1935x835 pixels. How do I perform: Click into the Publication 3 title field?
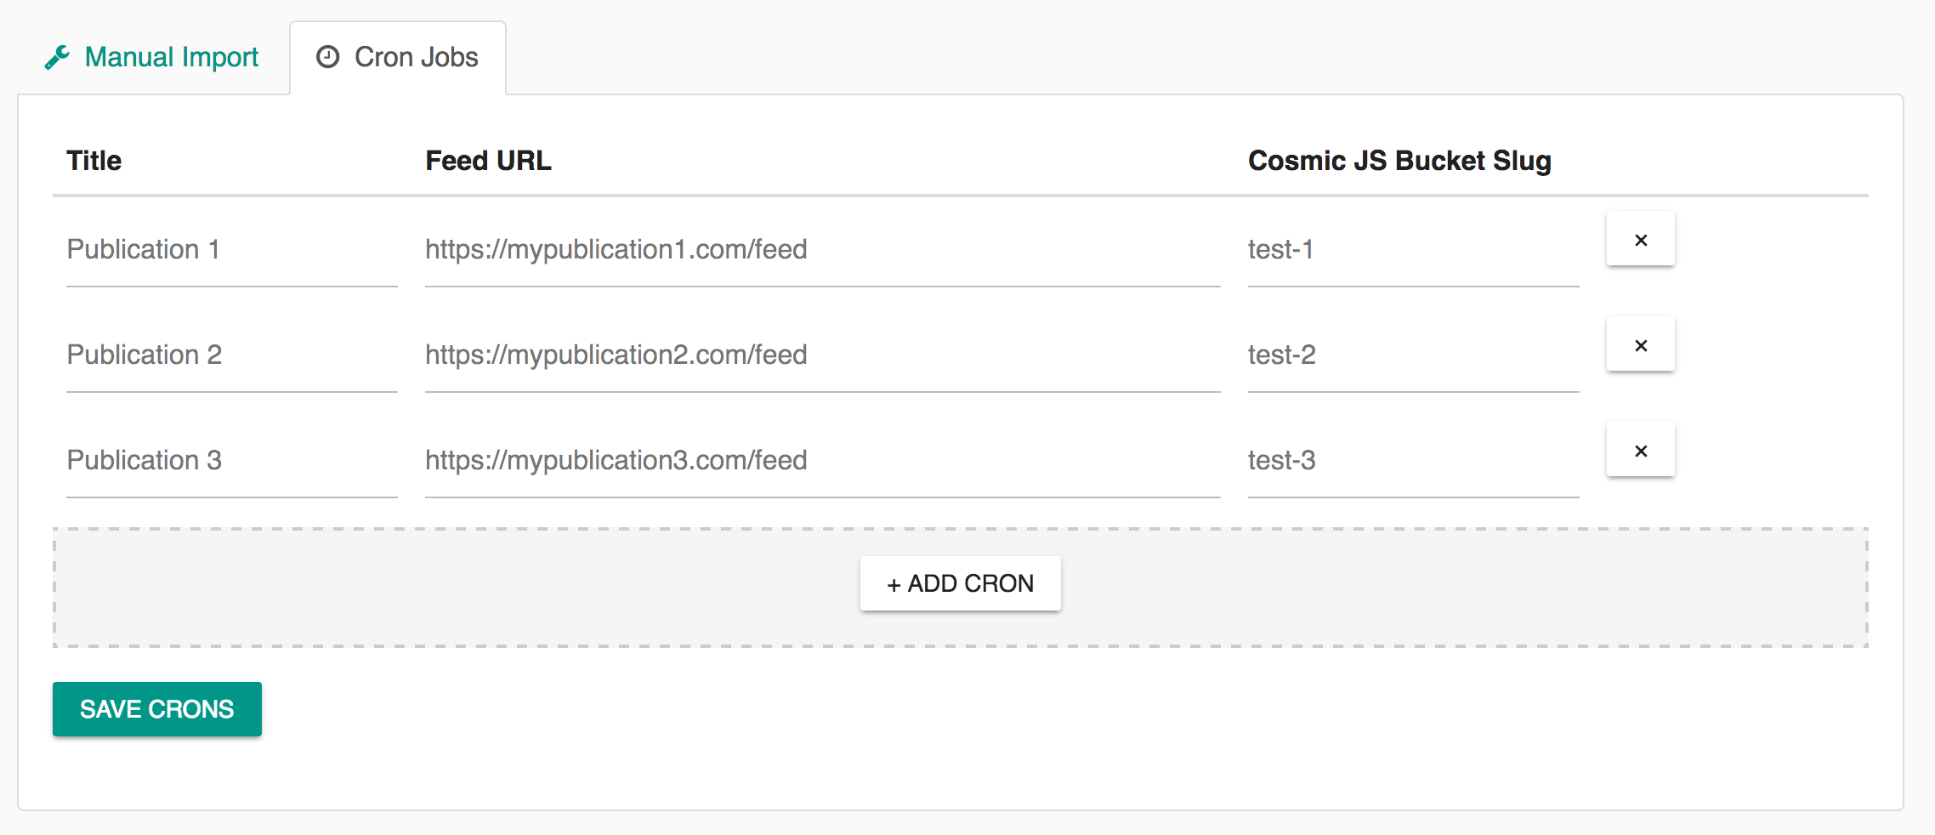(232, 460)
